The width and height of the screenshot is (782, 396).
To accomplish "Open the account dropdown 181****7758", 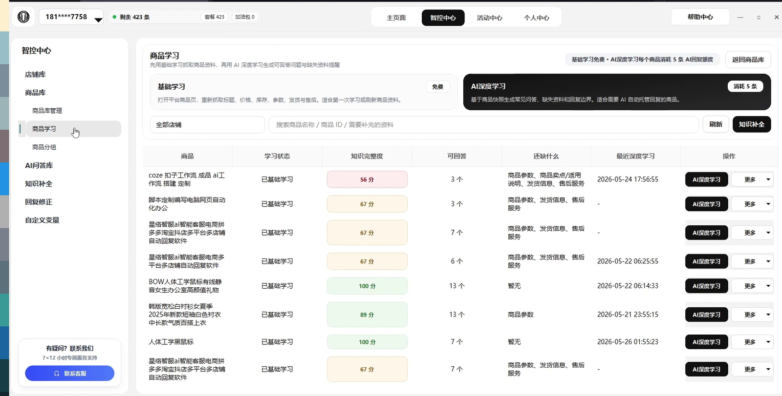I will (x=71, y=17).
